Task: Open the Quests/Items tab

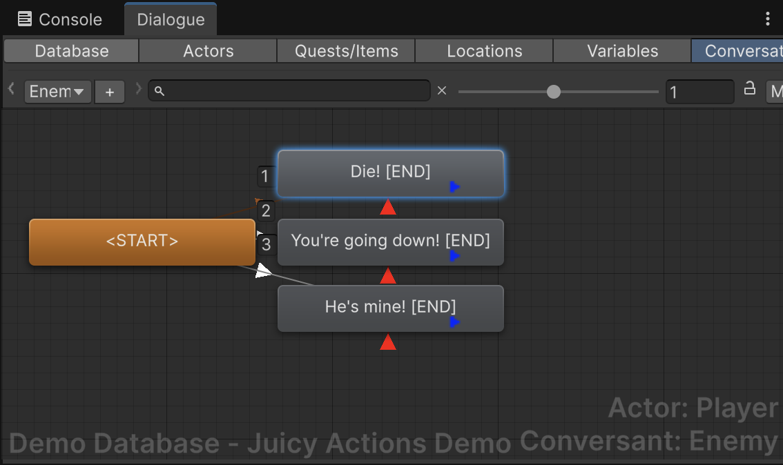Action: [346, 51]
